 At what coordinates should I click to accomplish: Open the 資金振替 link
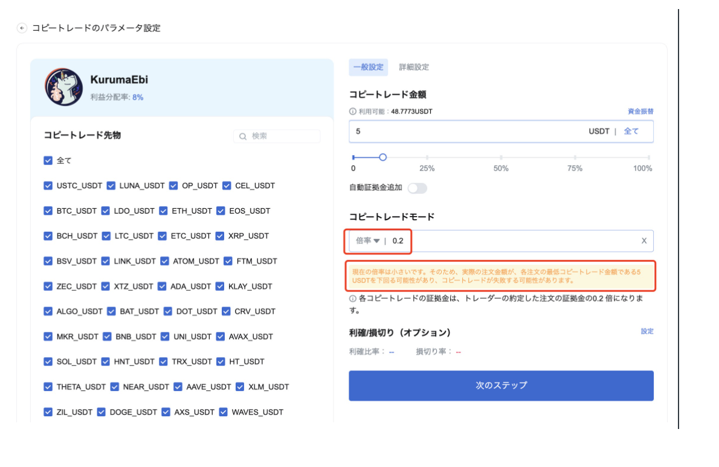coord(640,111)
